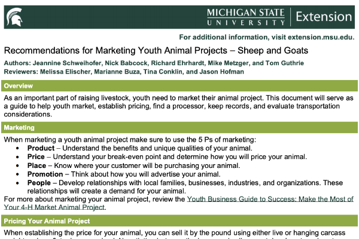Select the Pricing Your Animal Project header

tap(180, 221)
